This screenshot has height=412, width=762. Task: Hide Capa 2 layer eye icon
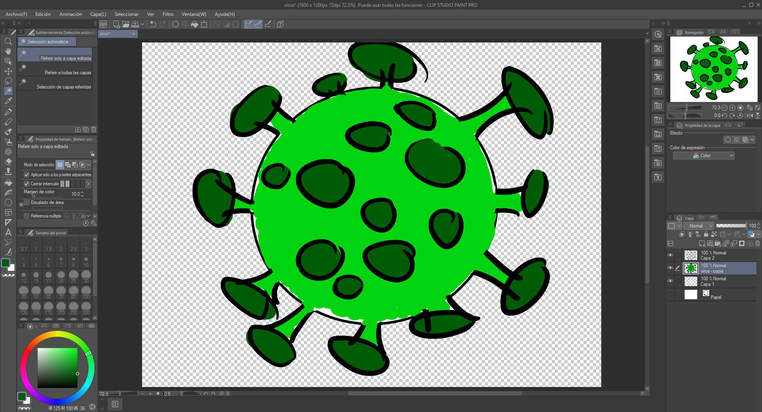click(670, 255)
